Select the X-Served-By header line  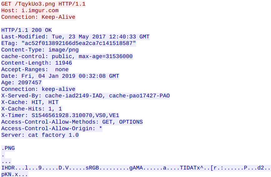[85, 96]
